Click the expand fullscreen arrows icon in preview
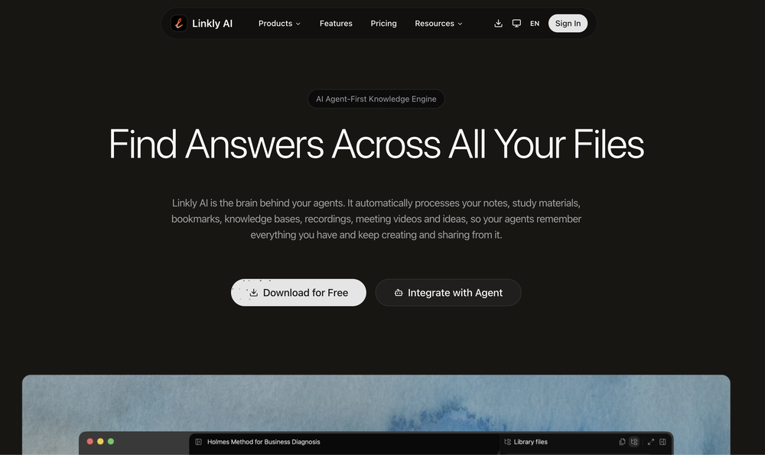 [651, 442]
